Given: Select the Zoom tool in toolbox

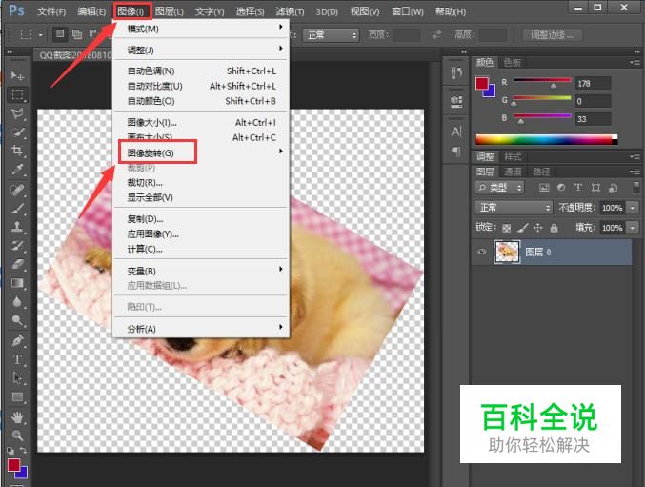Looking at the screenshot, I should click(x=17, y=436).
